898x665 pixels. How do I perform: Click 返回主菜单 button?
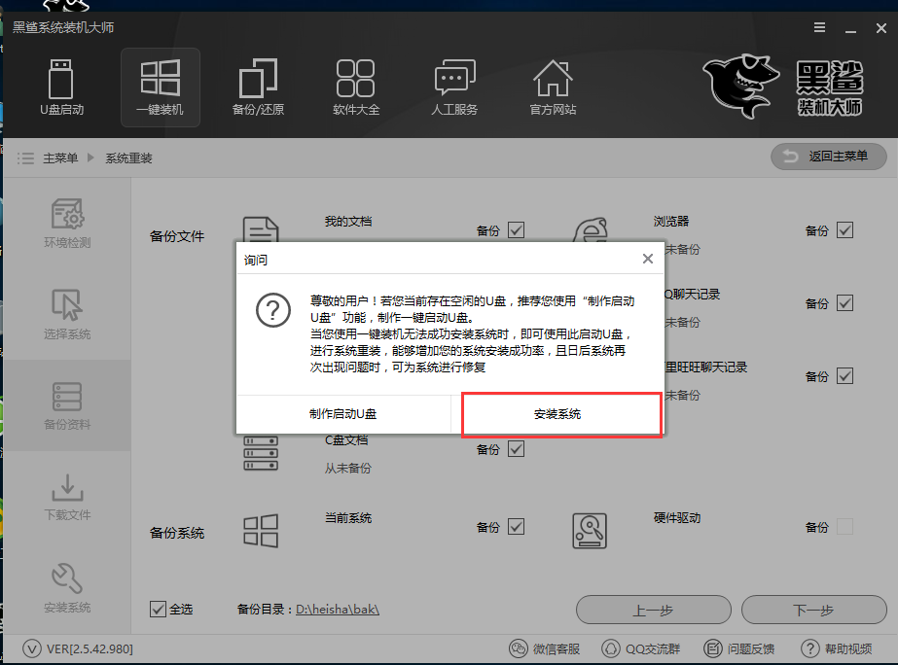coord(829,157)
